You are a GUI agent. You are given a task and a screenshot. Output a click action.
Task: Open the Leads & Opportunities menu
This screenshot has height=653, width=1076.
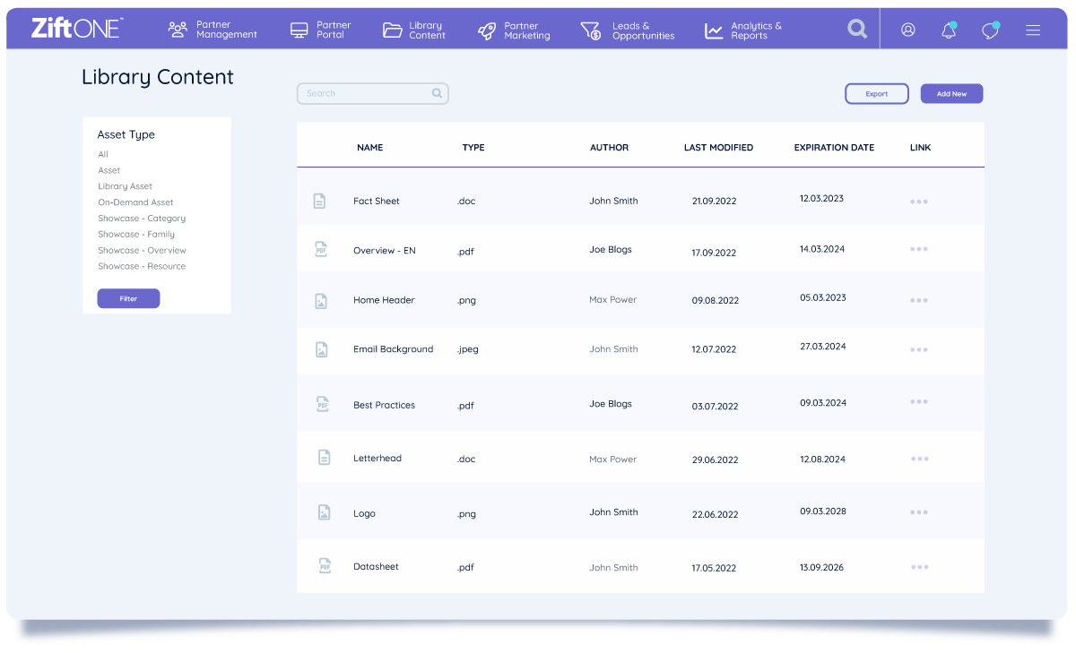pyautogui.click(x=628, y=30)
